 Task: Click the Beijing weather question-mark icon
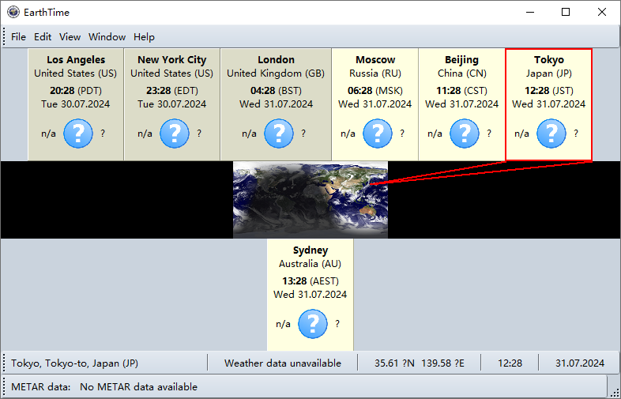[465, 134]
